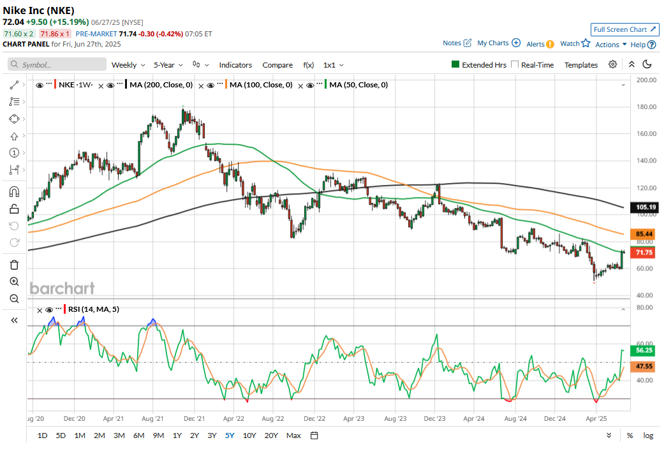Activate the magnet snap tool
This screenshot has width=664, height=454.
click(x=14, y=192)
